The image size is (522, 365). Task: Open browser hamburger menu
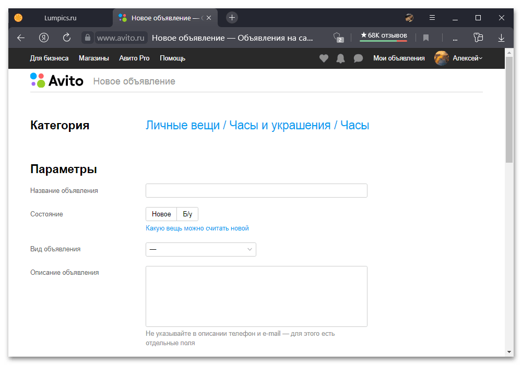(432, 18)
